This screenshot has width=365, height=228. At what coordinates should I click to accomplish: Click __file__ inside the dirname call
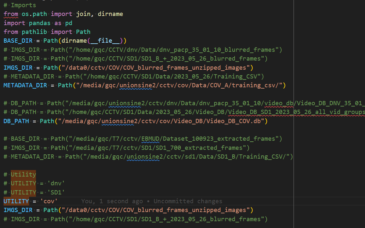click(x=105, y=41)
